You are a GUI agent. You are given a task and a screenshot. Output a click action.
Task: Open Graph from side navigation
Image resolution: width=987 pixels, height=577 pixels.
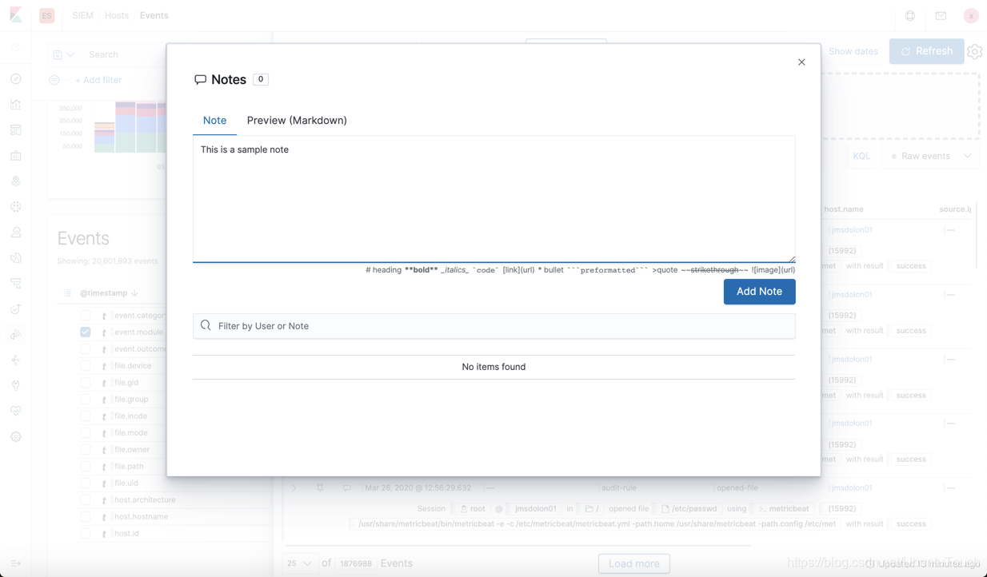pyautogui.click(x=16, y=360)
